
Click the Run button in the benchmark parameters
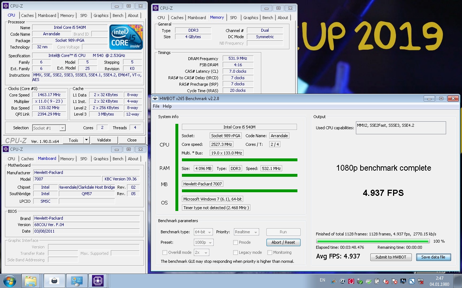283,232
